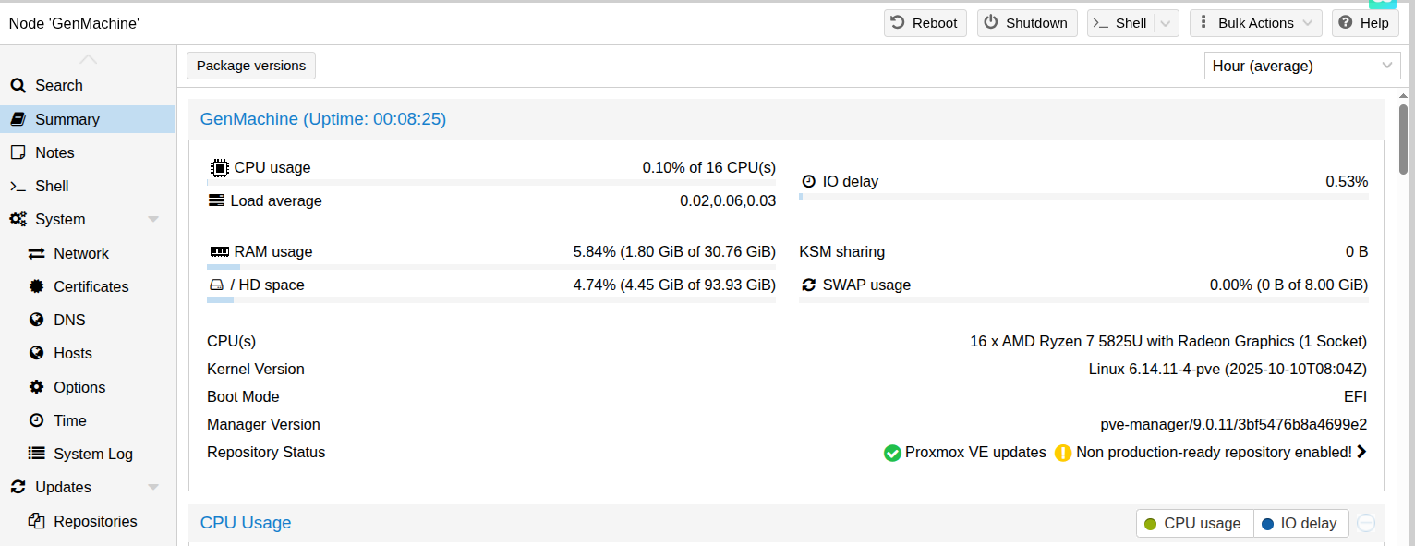
Task: Click the Network arrows icon
Action: pos(37,253)
